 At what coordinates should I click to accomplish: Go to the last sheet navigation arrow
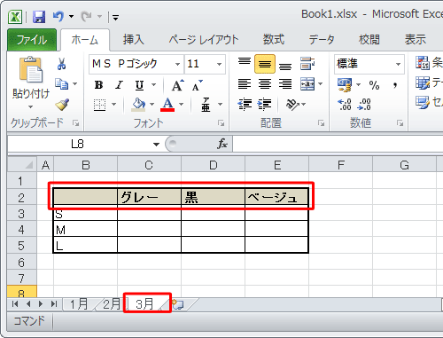[54, 304]
